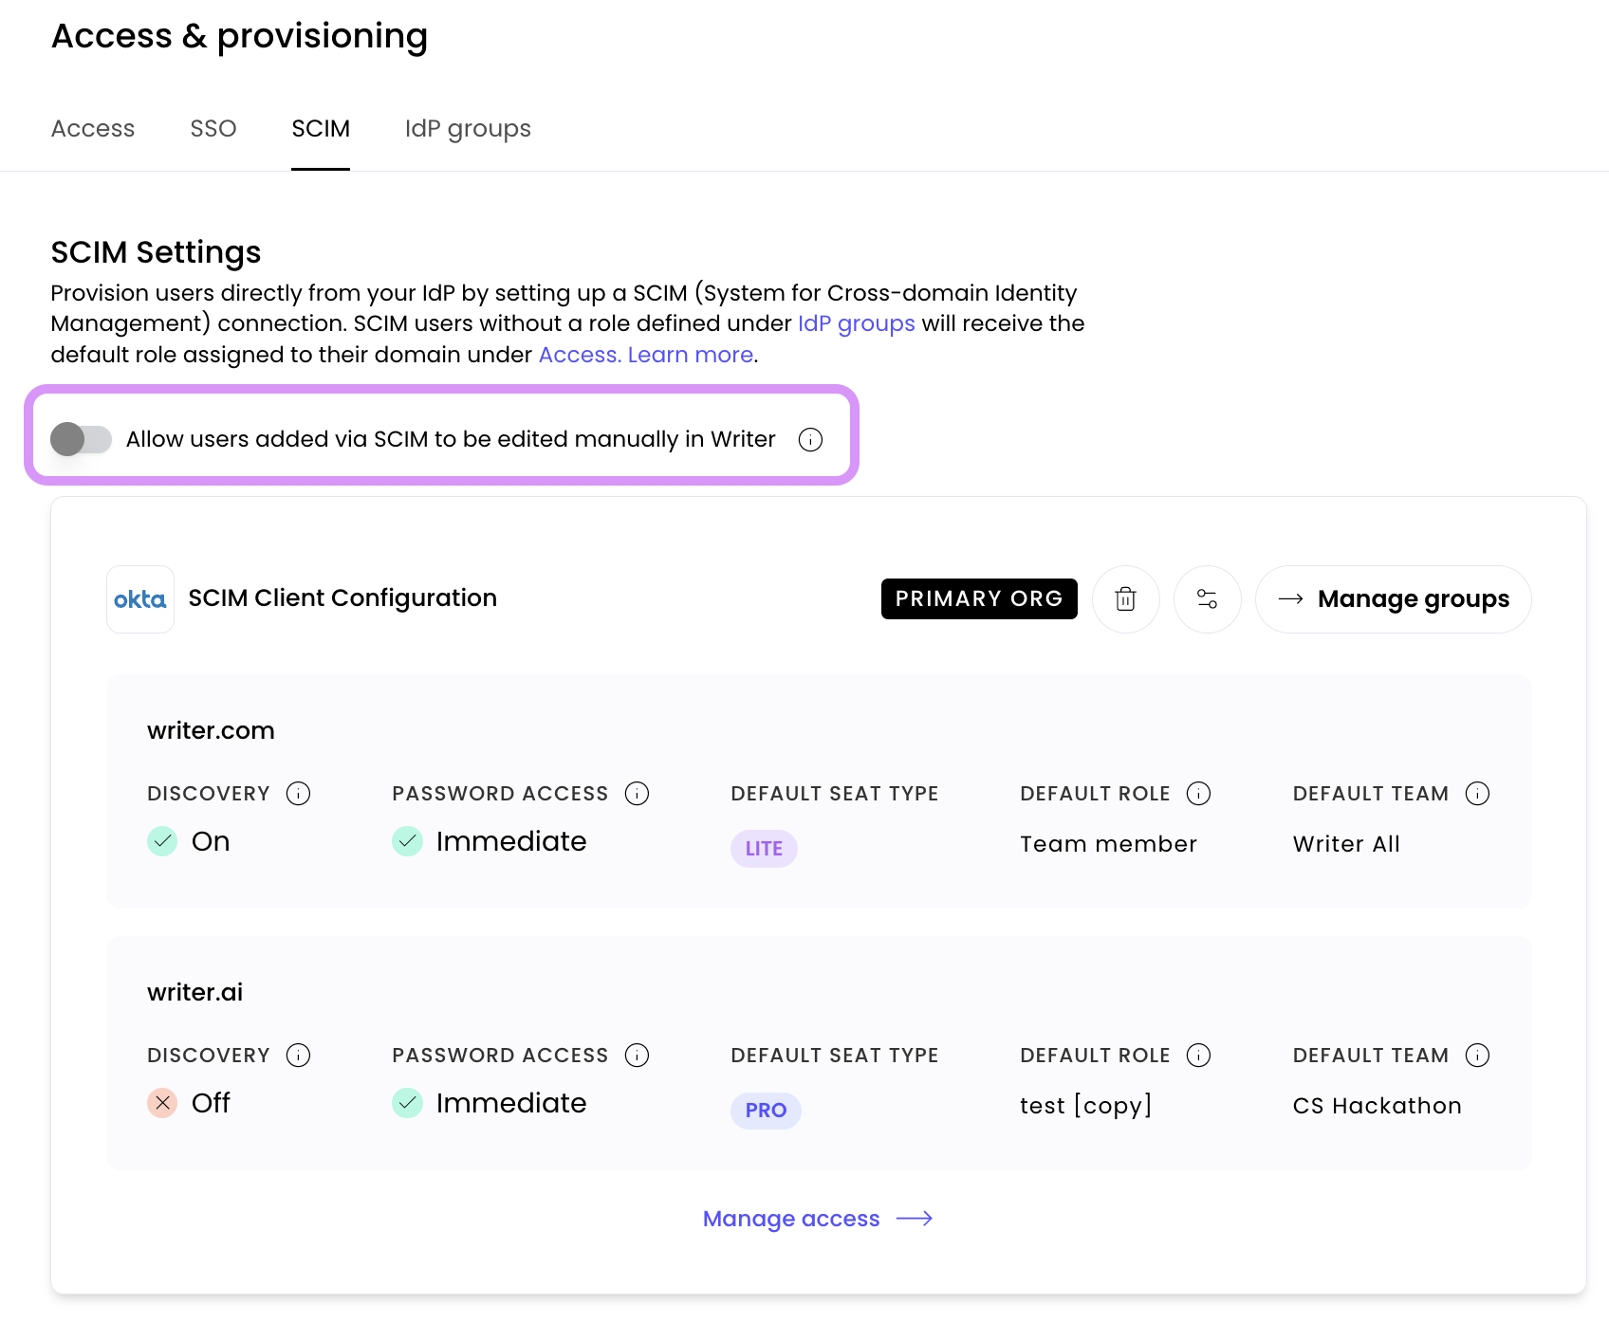This screenshot has height=1323, width=1609.
Task: Click the writer.ai domain heading
Action: point(194,993)
